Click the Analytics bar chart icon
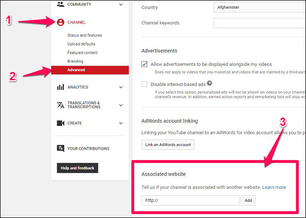This screenshot has width=306, height=218. pos(61,87)
